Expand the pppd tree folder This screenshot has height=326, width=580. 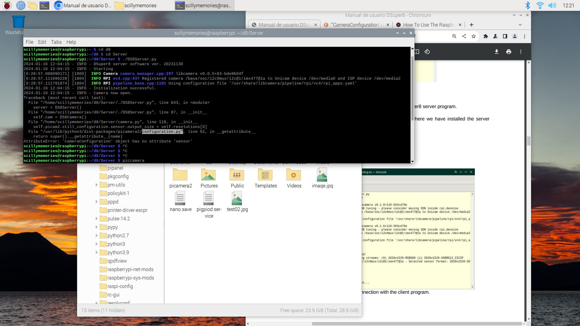click(96, 202)
